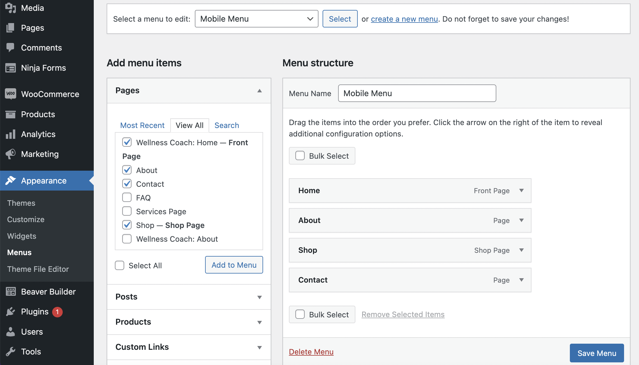
Task: Click the WooCommerce icon in sidebar
Action: coord(11,94)
